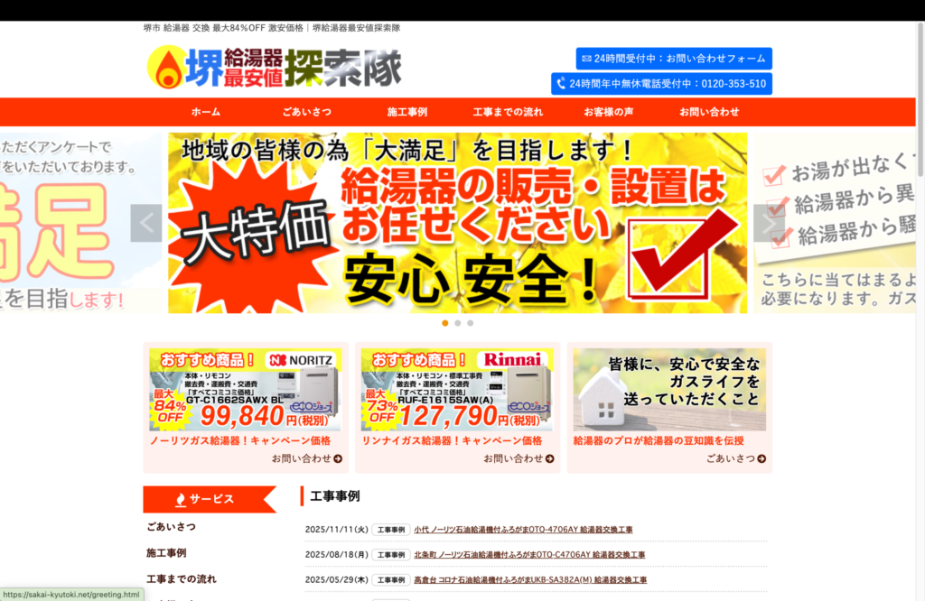Click the 工事事例 section heading

[334, 496]
